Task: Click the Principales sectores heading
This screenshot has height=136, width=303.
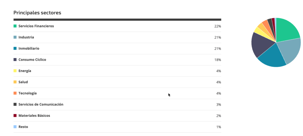Action: pyautogui.click(x=37, y=13)
